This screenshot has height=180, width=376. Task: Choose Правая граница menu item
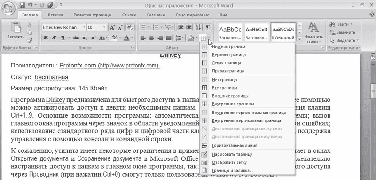coord(247,71)
